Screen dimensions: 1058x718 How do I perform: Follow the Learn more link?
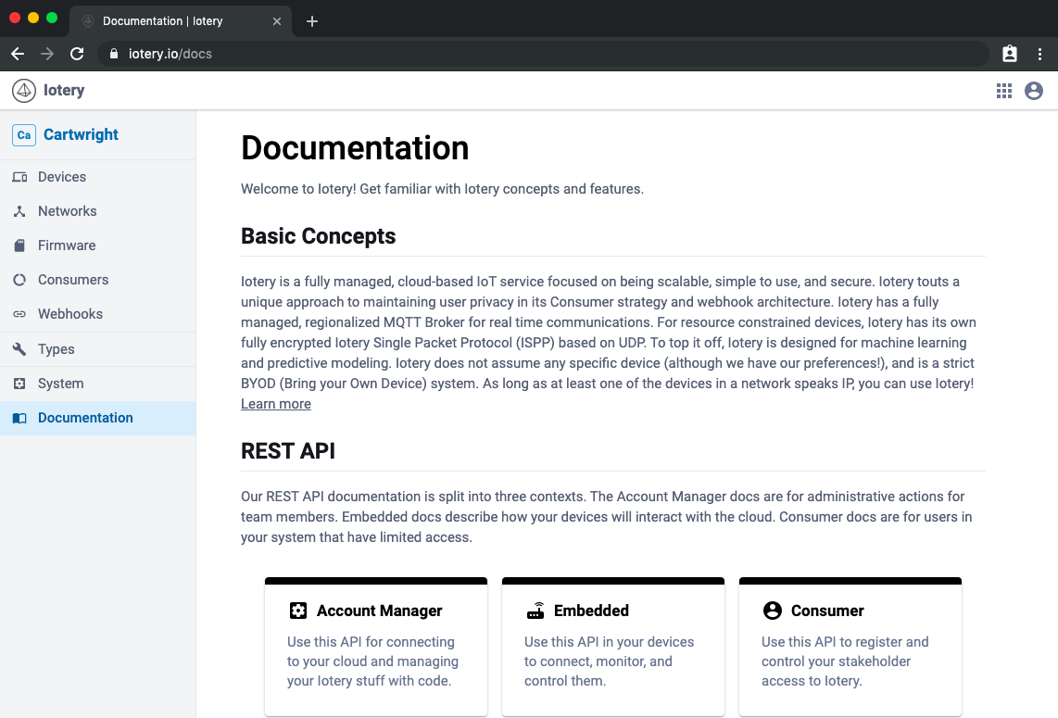tap(276, 404)
